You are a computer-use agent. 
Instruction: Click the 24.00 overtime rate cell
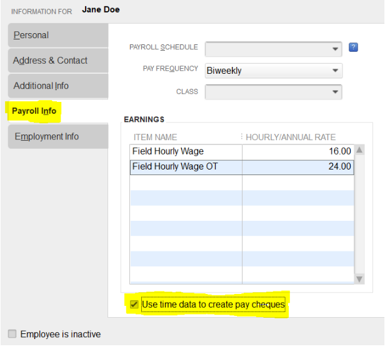pyautogui.click(x=298, y=167)
